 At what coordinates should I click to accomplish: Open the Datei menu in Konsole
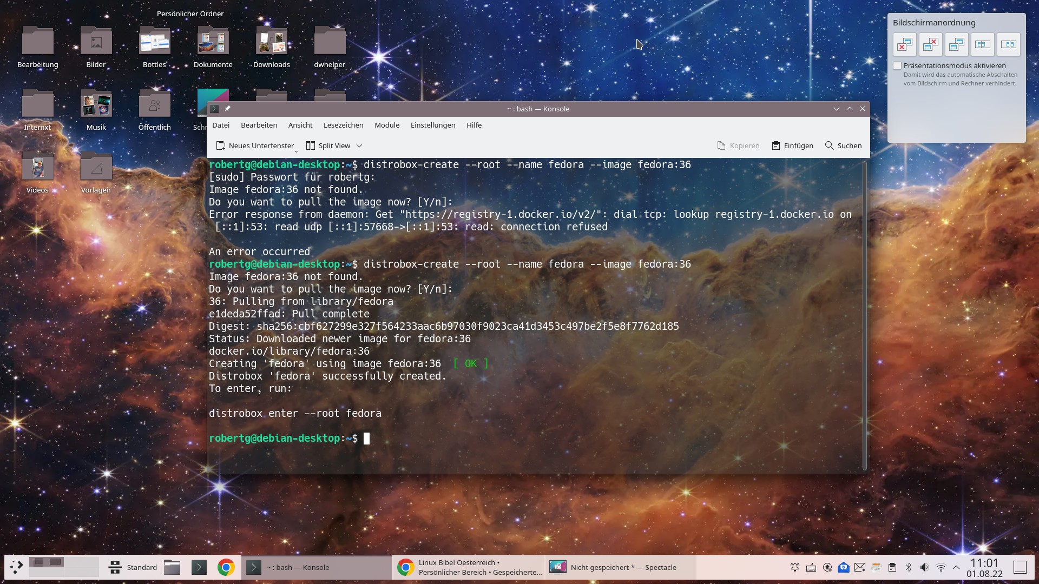pyautogui.click(x=221, y=125)
